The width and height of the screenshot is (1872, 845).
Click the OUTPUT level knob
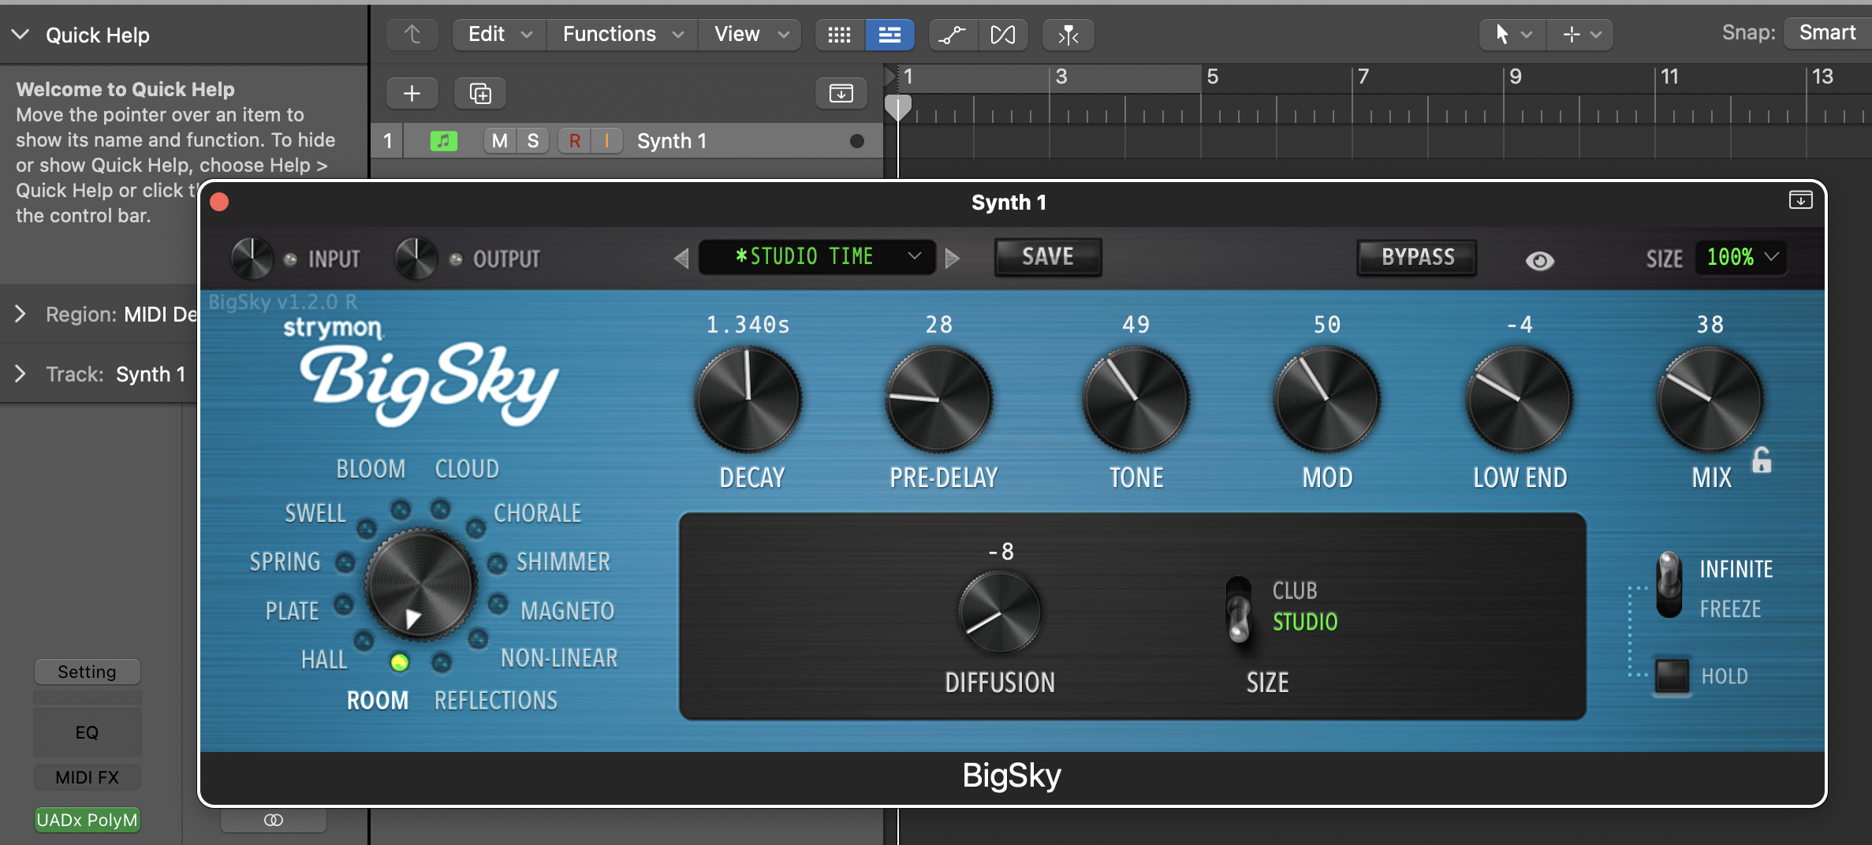click(416, 258)
